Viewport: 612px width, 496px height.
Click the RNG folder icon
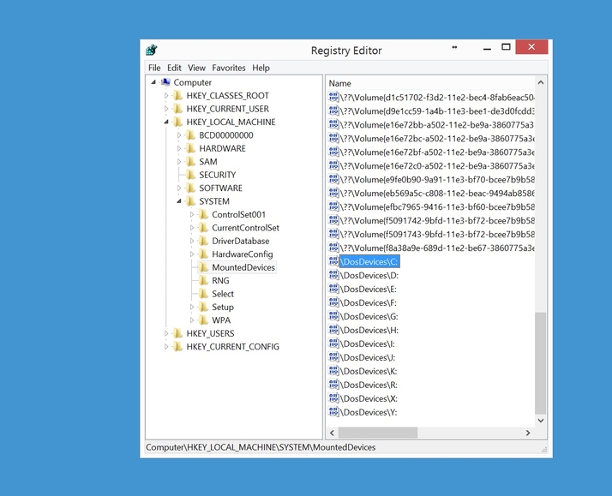coord(204,281)
